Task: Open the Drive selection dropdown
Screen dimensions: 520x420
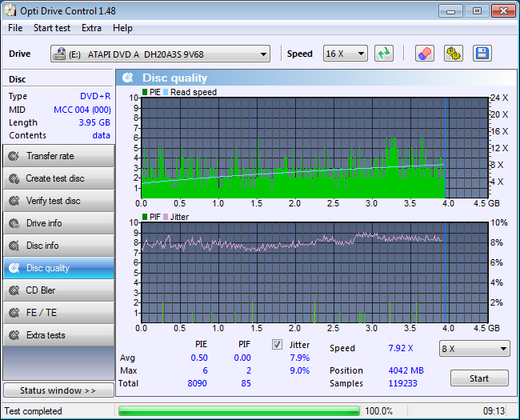Action: point(160,54)
